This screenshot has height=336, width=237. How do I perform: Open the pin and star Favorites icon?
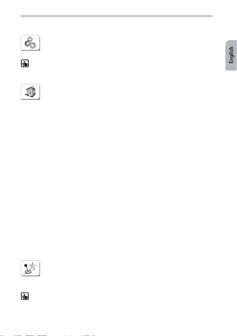[x=30, y=268]
